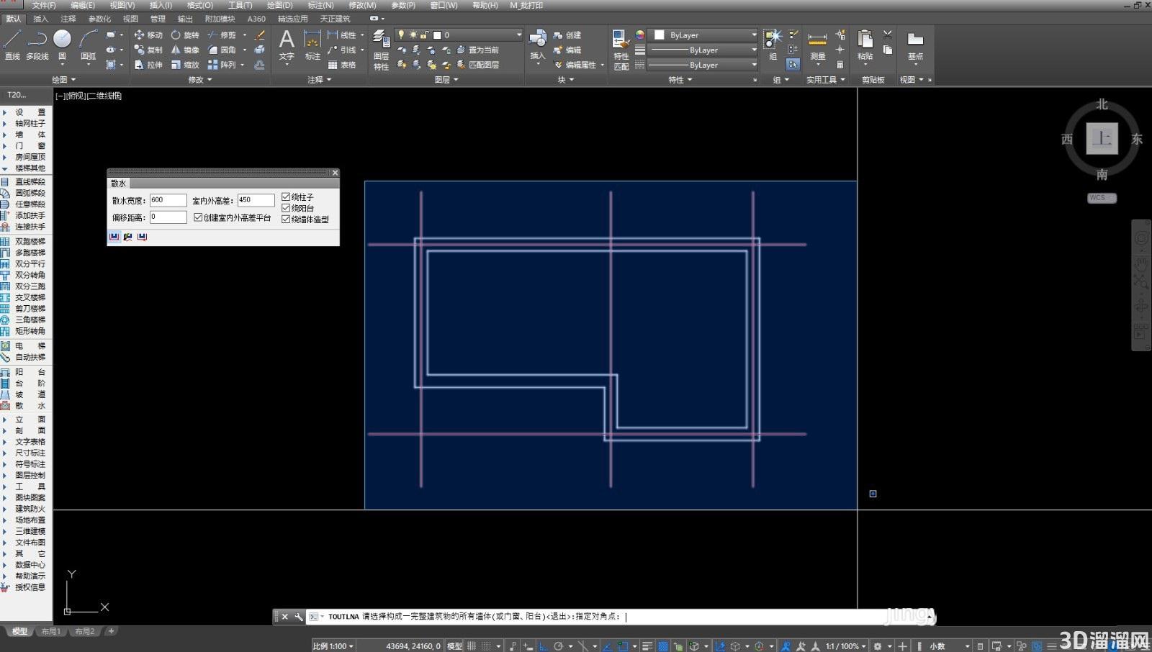
Task: Click the 基点 base point icon
Action: pyautogui.click(x=915, y=45)
